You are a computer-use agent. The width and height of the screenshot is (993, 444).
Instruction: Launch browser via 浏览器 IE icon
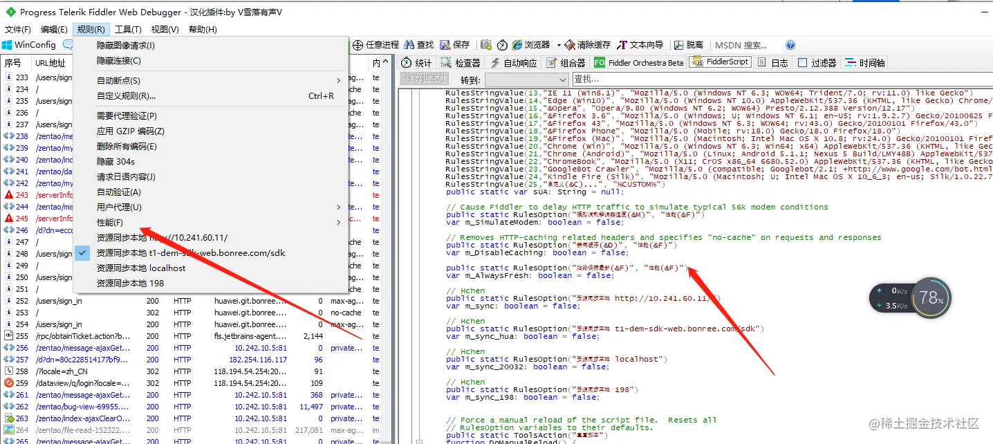pos(517,45)
